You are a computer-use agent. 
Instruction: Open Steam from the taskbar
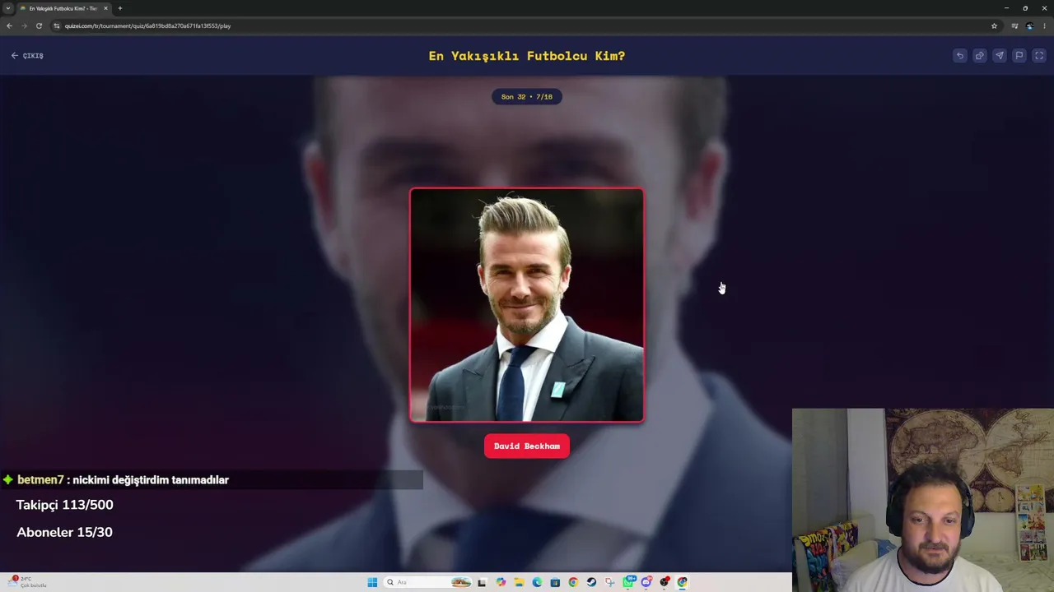tap(591, 582)
